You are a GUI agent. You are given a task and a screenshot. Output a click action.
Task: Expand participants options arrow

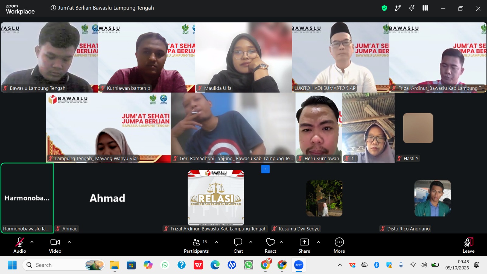coord(216,242)
